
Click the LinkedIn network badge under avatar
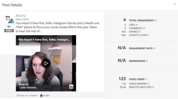tap(9, 26)
